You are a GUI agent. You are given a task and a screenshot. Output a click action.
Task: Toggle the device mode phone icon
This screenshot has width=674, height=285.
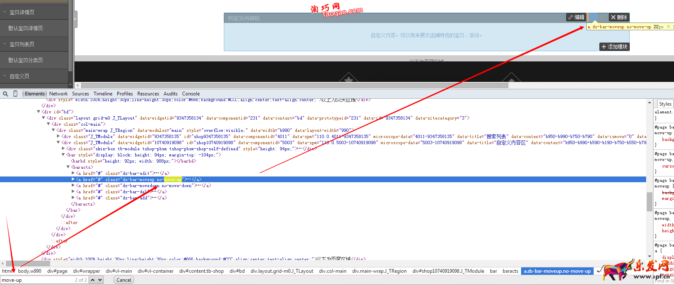pyautogui.click(x=15, y=94)
